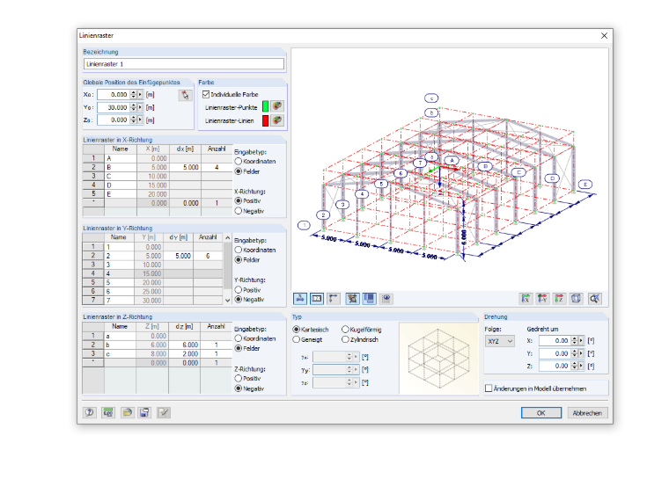This screenshot has height=501, width=669.
Task: Select Koordinaten for Y-Richtung Eingabetyp
Action: 239,250
